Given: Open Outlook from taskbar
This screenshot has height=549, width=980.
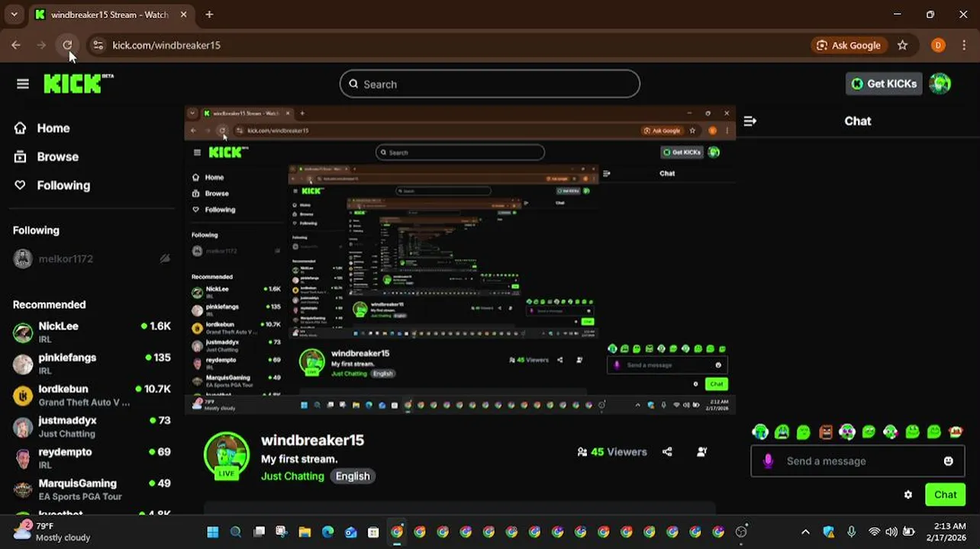Looking at the screenshot, I should pyautogui.click(x=350, y=532).
